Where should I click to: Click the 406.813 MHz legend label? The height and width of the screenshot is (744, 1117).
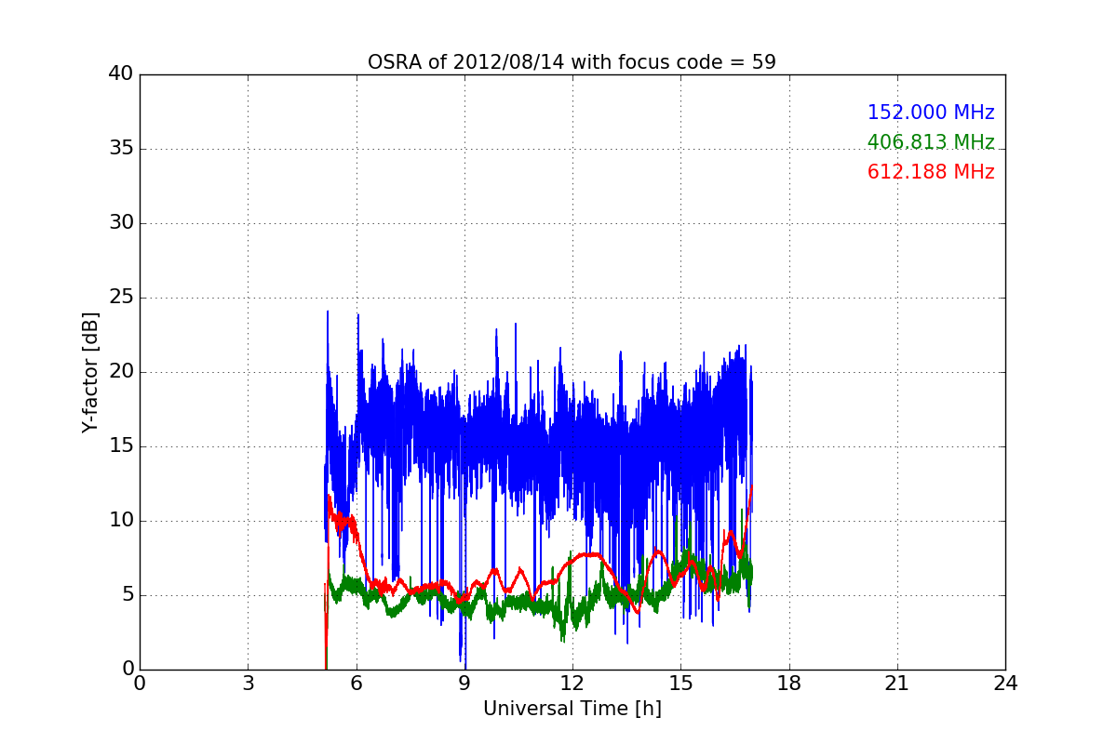[931, 142]
